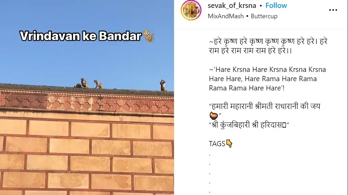Click the monkey emoji beside Vrindavan ke Bandar
This screenshot has height=195, width=348.
[149, 36]
